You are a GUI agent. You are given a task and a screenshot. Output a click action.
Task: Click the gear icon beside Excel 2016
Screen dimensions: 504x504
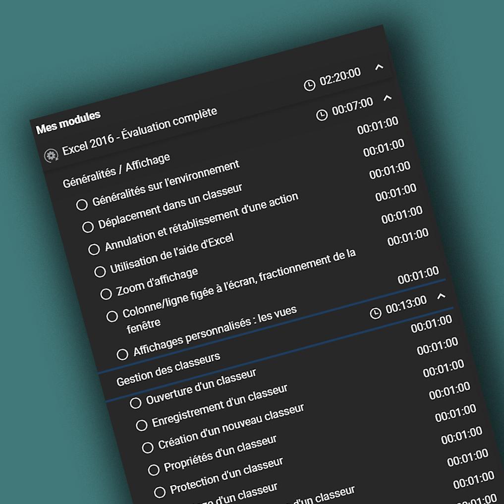[51, 156]
